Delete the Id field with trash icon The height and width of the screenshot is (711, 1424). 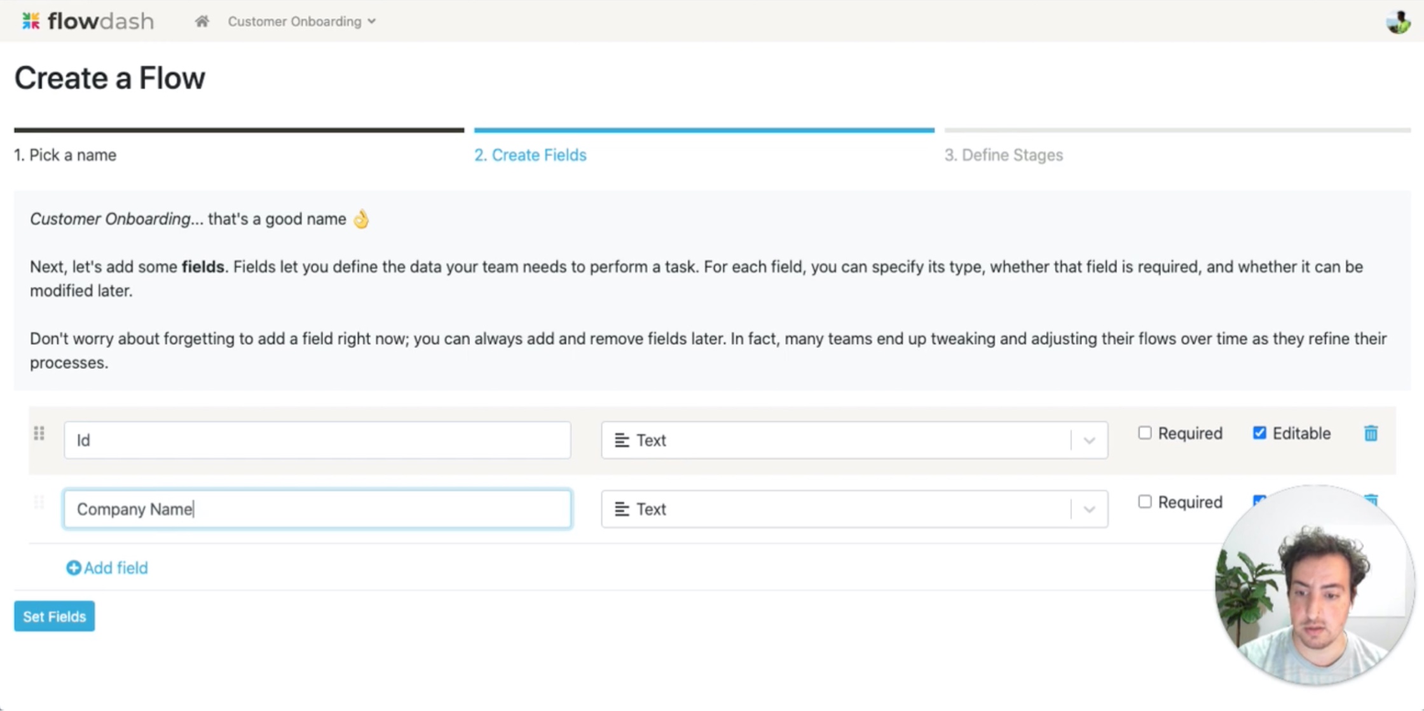pos(1371,433)
